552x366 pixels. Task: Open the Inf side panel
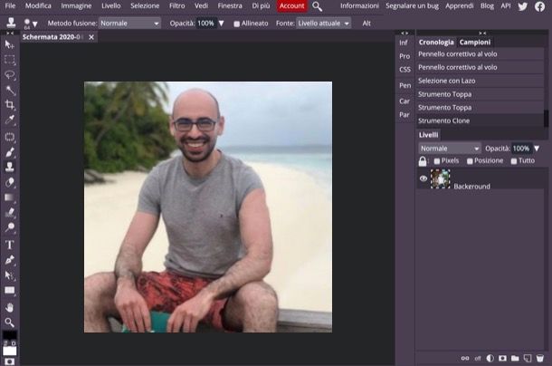coord(404,43)
